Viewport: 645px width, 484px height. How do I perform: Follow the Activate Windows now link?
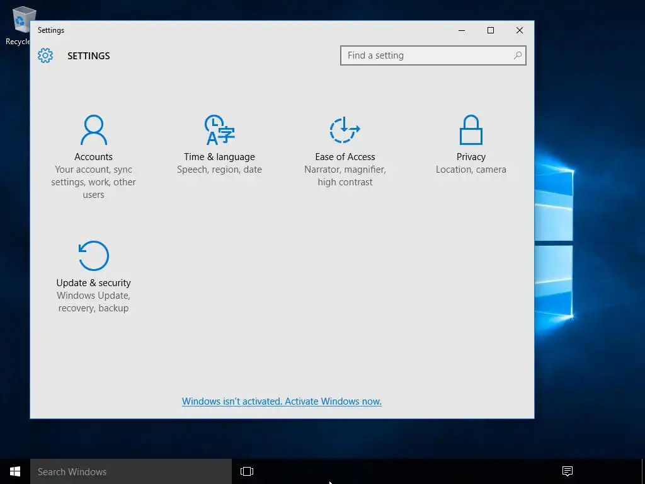(282, 401)
